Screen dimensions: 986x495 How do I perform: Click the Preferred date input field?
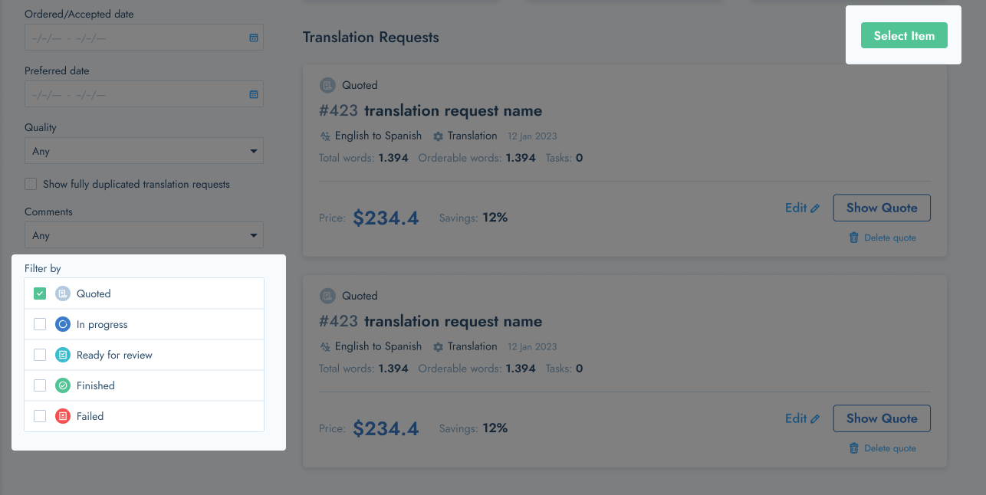coord(144,94)
